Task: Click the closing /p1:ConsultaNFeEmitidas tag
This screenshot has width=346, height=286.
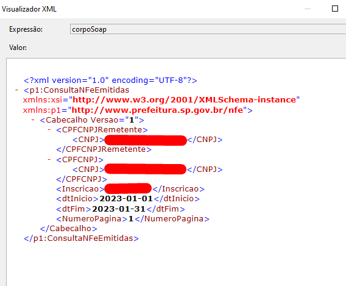Action: click(81, 238)
